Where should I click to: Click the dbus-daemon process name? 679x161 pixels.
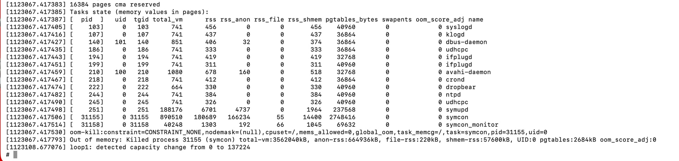pyautogui.click(x=466, y=42)
